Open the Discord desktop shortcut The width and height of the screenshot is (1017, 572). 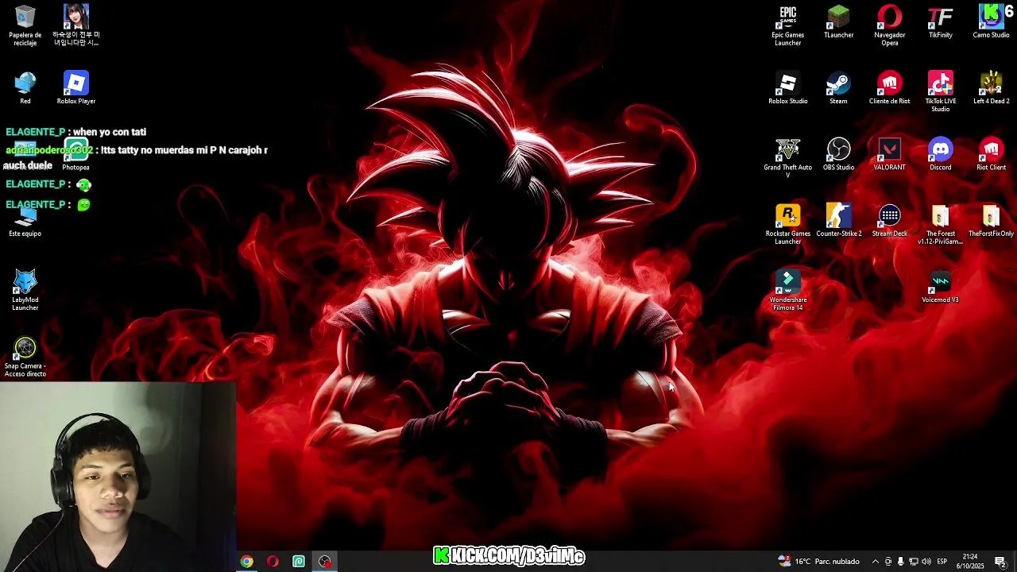[941, 153]
